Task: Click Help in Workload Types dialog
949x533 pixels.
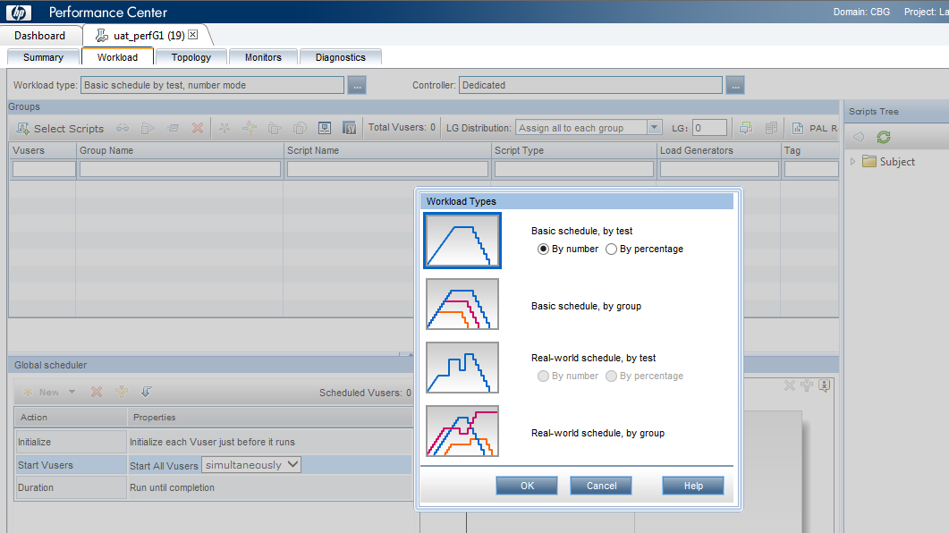Action: tap(693, 486)
